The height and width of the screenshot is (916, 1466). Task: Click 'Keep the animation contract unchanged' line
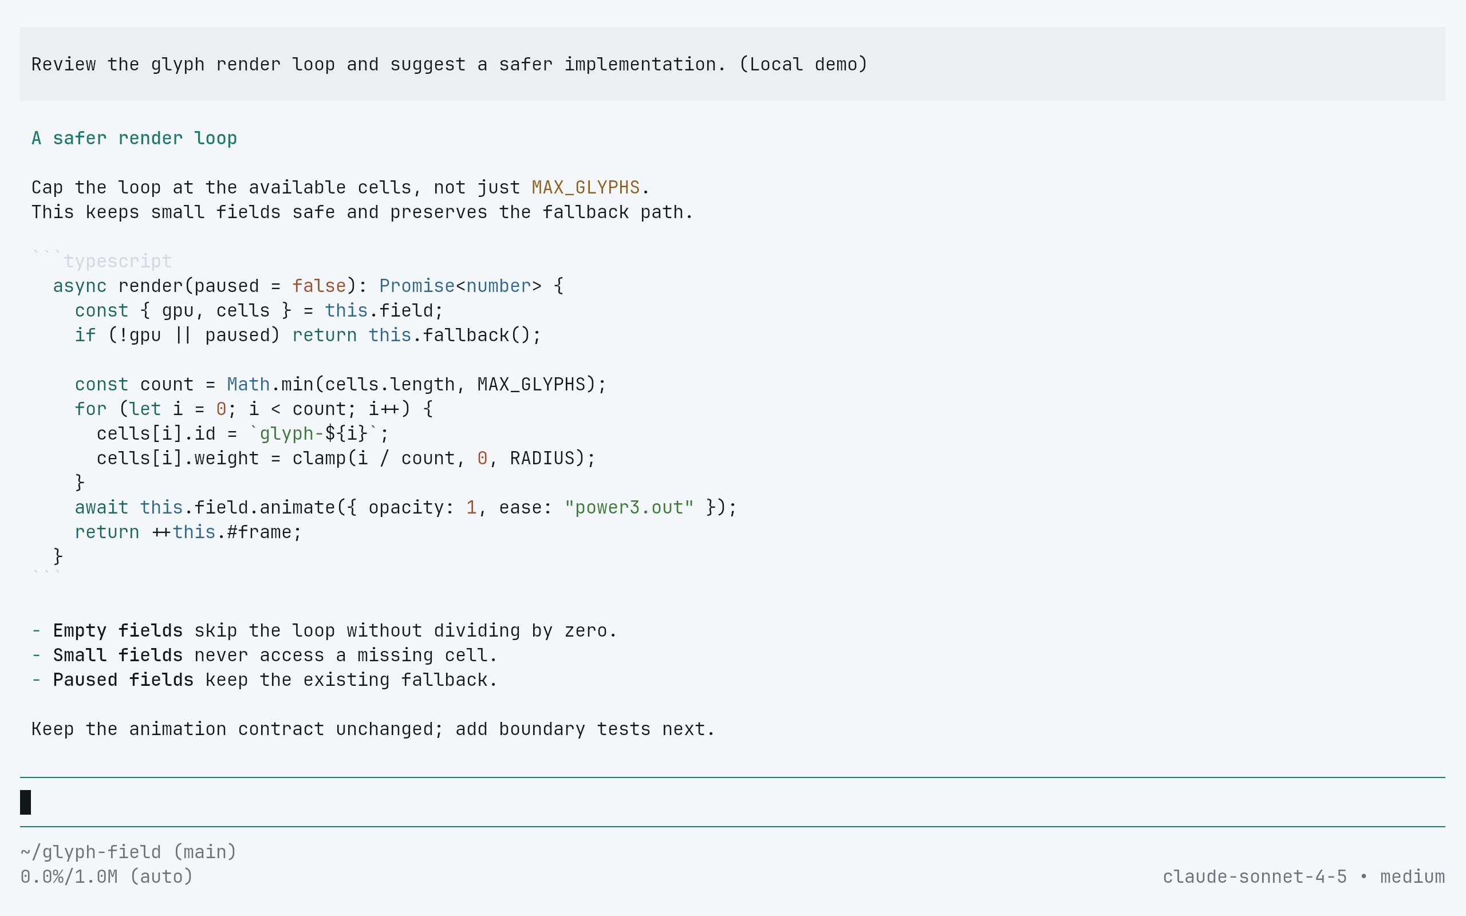(x=373, y=729)
